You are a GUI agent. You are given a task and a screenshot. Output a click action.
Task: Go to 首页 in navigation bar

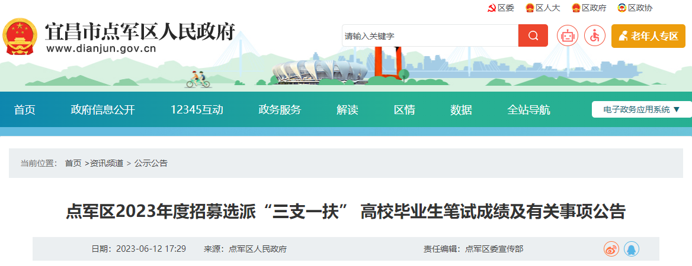pos(25,109)
